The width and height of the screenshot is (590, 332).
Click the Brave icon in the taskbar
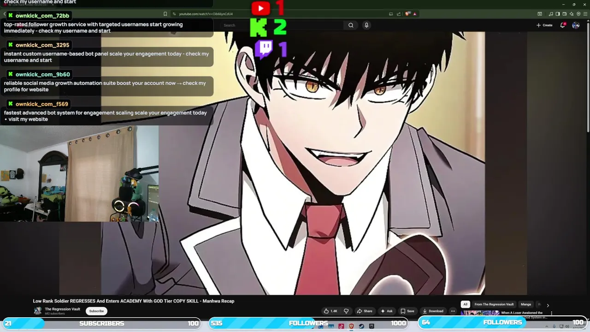[351, 326]
